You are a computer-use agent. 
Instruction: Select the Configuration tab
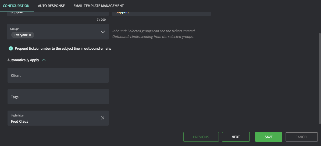(x=17, y=6)
